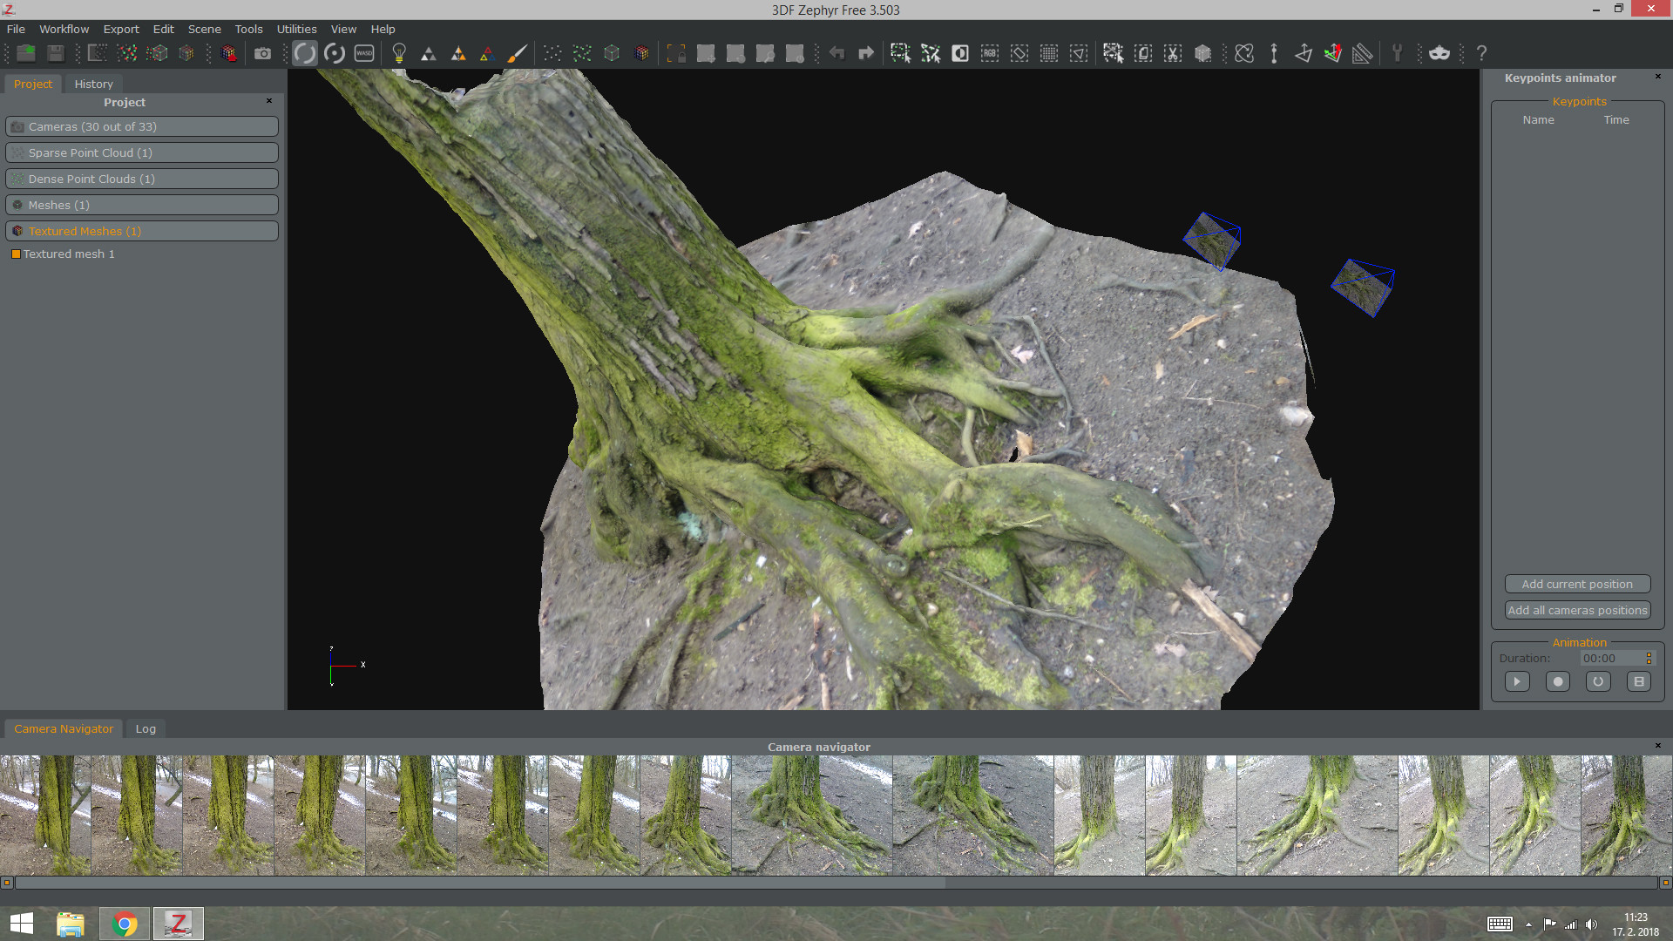
Task: Toggle the orbit navigation mode
Action: point(304,52)
